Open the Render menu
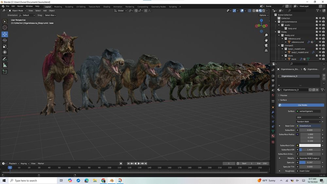 (x=20, y=6)
